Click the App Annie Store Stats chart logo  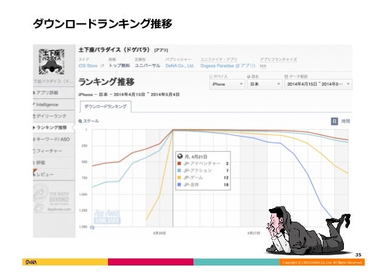(x=107, y=217)
